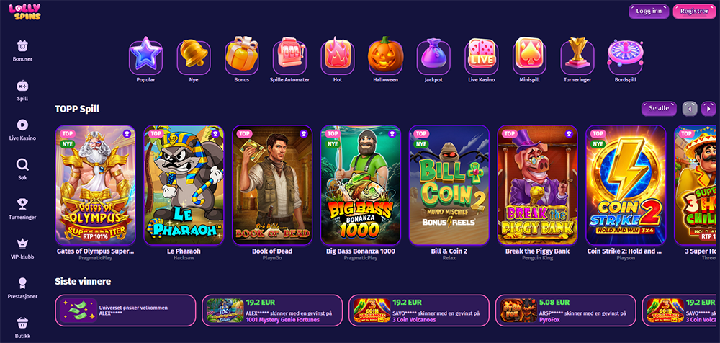The image size is (720, 343).
Task: Open the 3 Coin Volcanoes winner link
Action: click(x=418, y=320)
